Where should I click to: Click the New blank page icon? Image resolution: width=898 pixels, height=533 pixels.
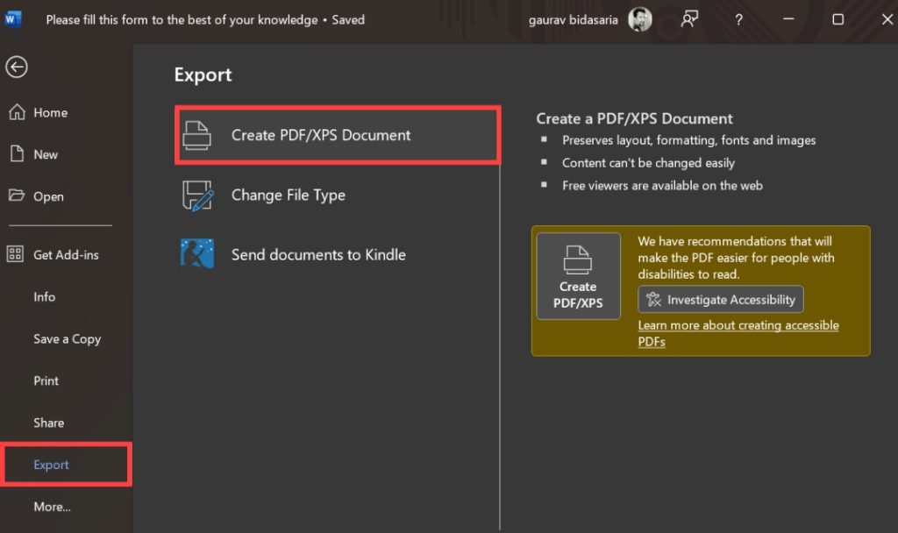click(x=18, y=154)
